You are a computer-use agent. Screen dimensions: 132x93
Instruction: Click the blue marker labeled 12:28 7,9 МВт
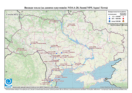[75, 62]
